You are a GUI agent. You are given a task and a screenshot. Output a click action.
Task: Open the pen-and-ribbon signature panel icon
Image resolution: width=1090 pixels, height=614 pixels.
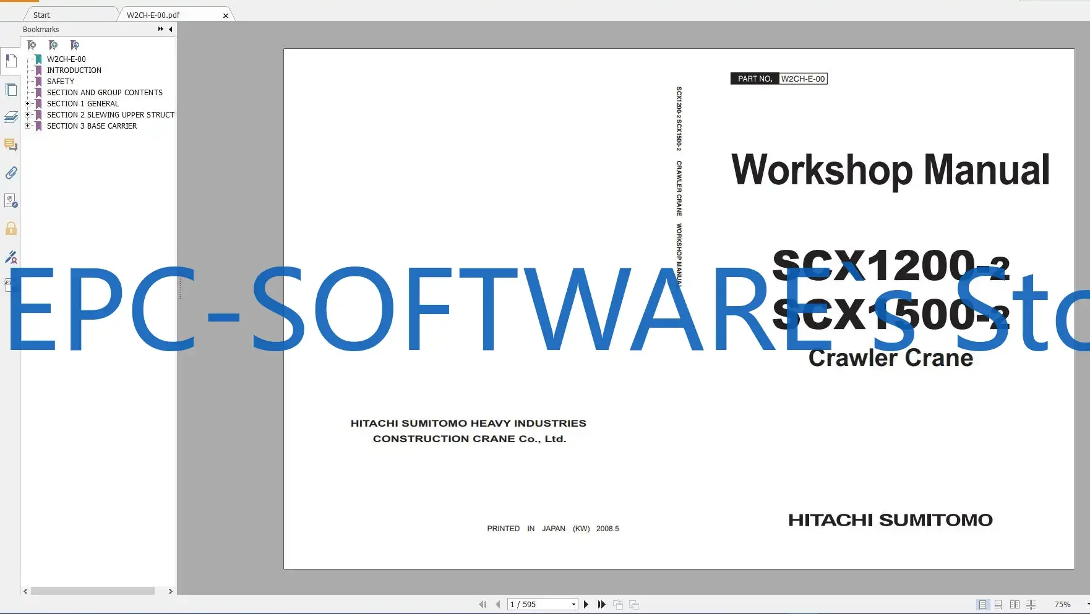[x=11, y=257]
